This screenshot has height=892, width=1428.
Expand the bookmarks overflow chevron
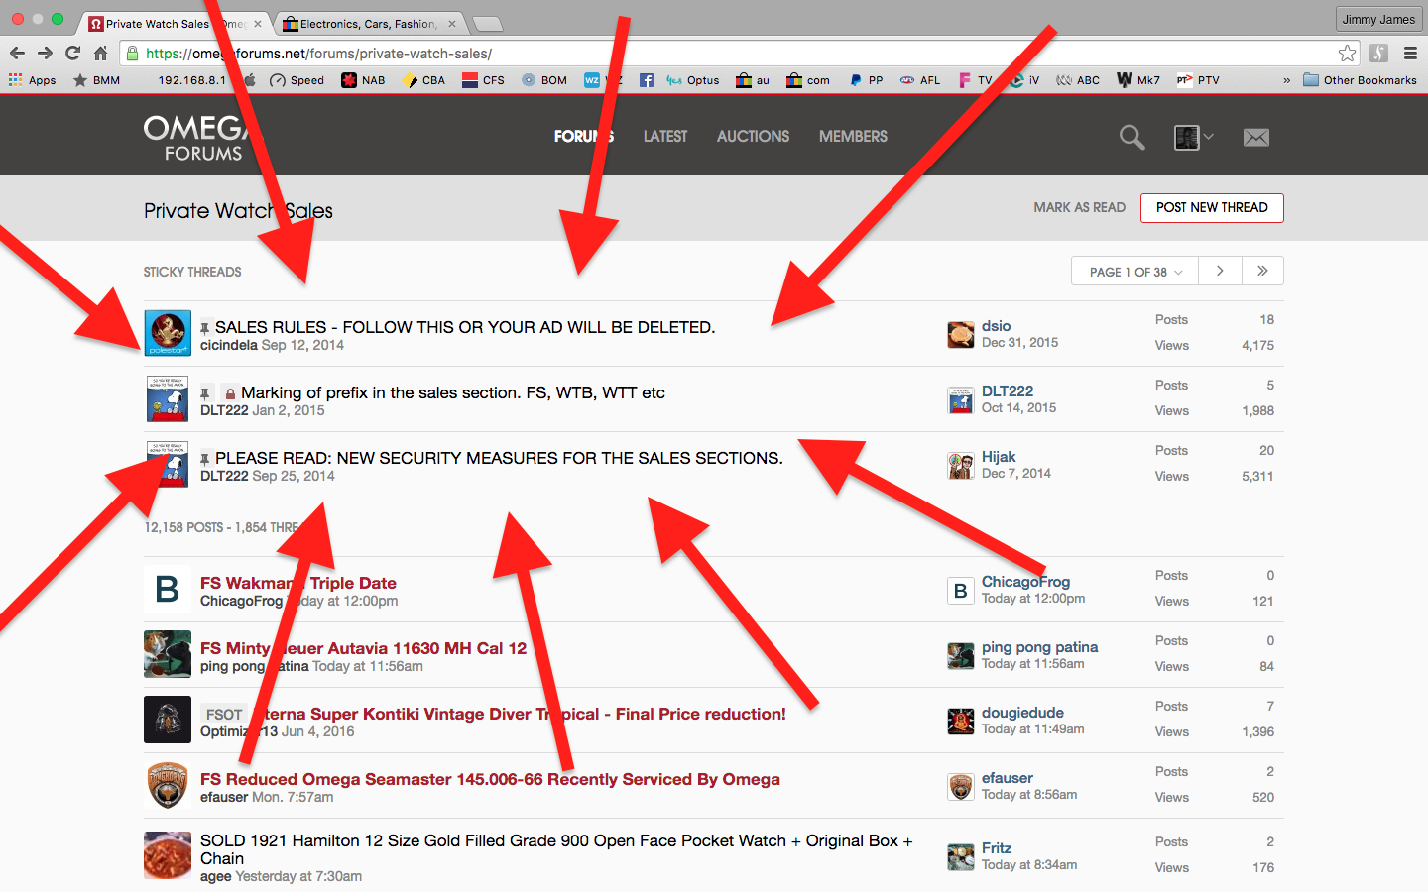[1286, 80]
